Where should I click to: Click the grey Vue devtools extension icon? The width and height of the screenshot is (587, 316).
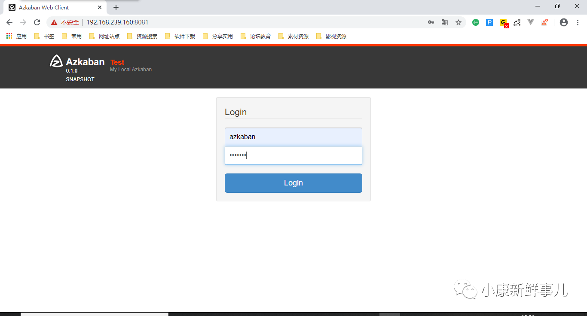531,22
